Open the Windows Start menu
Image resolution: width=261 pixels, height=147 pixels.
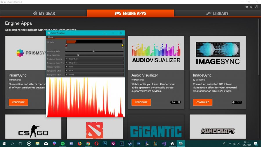coord(4,144)
